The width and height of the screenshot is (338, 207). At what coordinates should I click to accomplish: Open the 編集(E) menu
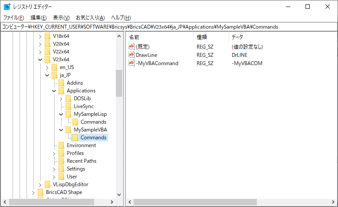coord(38,17)
